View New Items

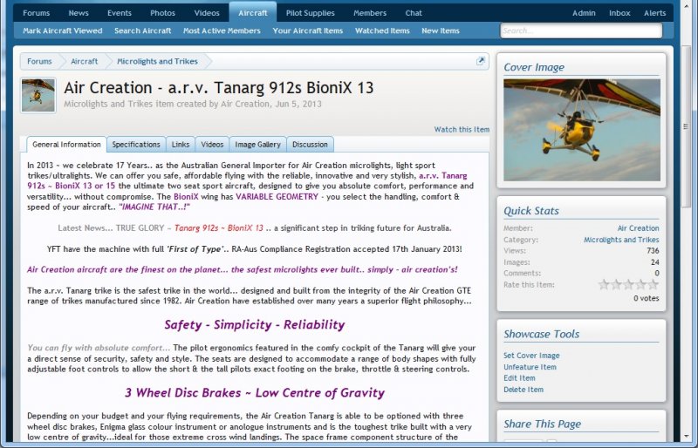[x=441, y=31]
